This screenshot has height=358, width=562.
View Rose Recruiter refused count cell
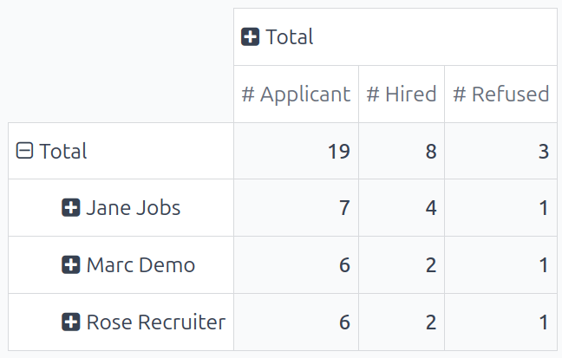tap(500, 322)
